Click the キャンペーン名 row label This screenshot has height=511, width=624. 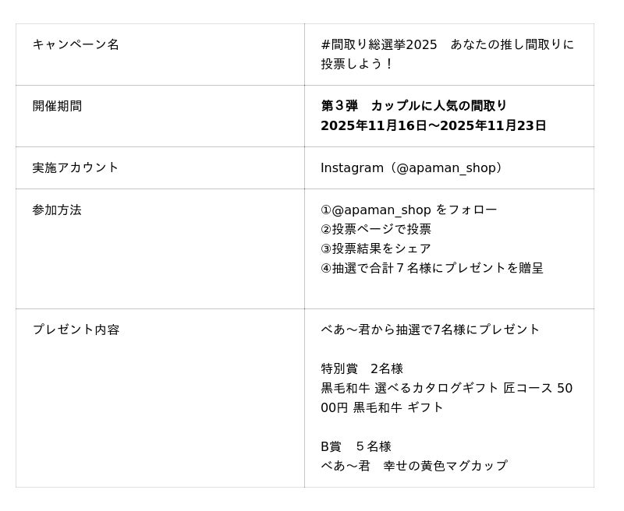76,44
